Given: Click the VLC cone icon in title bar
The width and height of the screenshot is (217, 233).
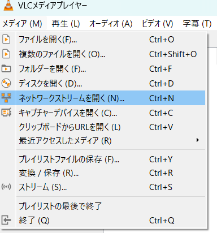Looking at the screenshot, I should point(8,5).
